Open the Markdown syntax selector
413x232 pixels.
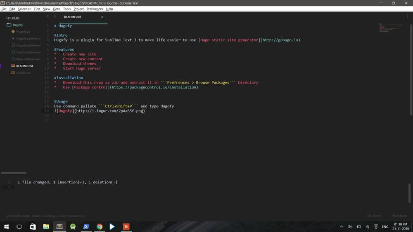point(399,216)
